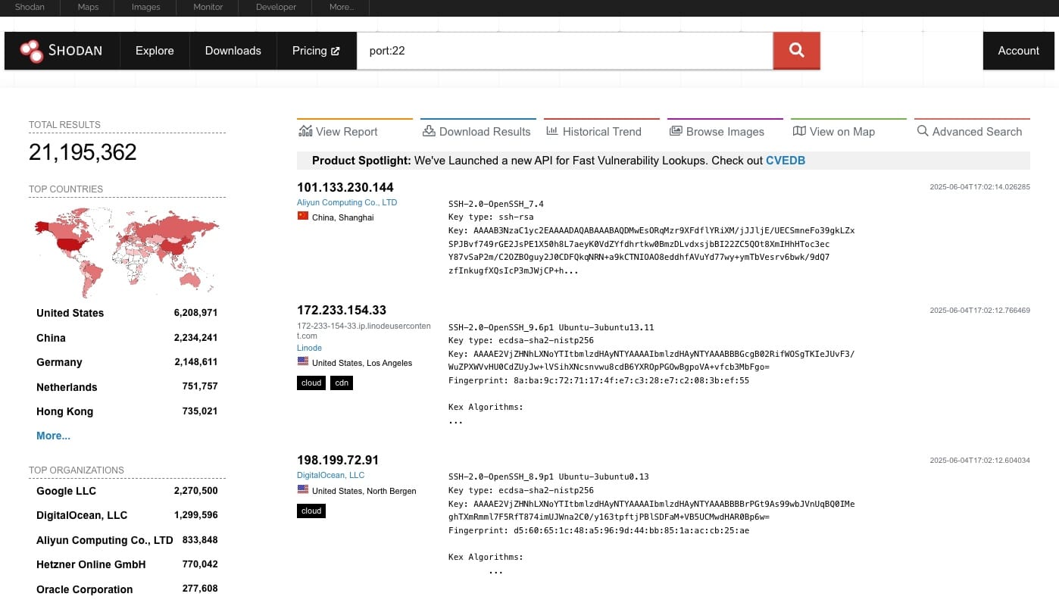Open View Report via the chart icon
This screenshot has width=1059, height=603.
click(305, 130)
